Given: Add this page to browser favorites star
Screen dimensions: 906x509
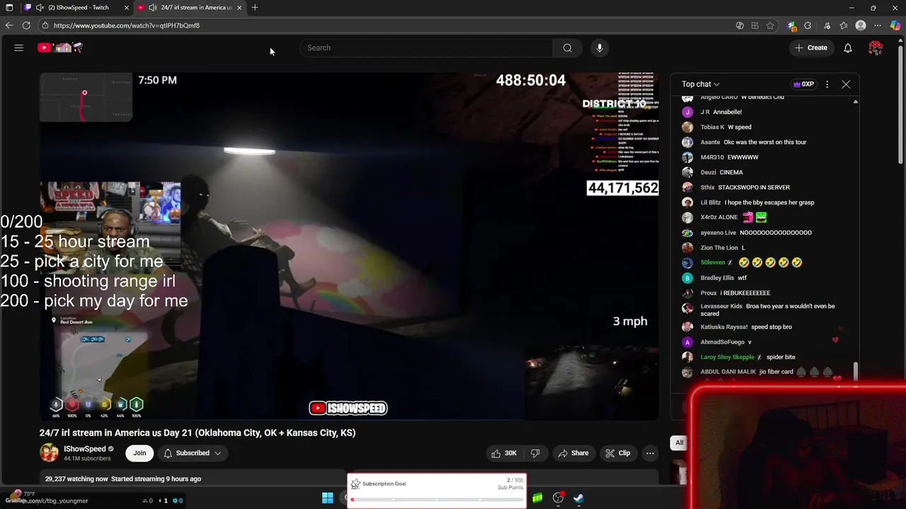Looking at the screenshot, I should [770, 25].
